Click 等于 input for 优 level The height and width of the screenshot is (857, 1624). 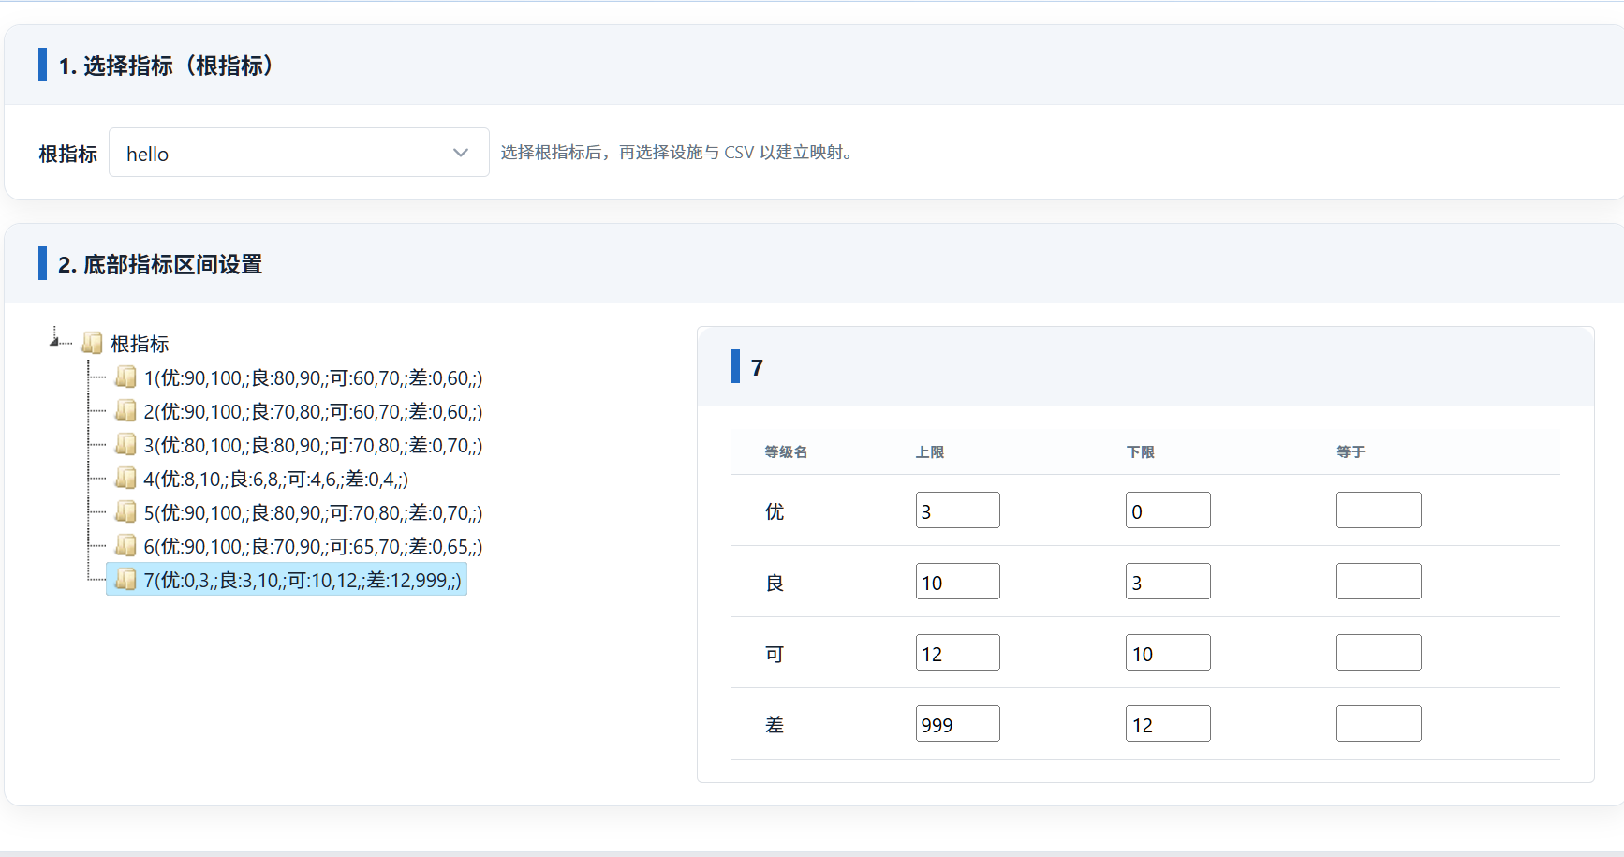click(1378, 510)
